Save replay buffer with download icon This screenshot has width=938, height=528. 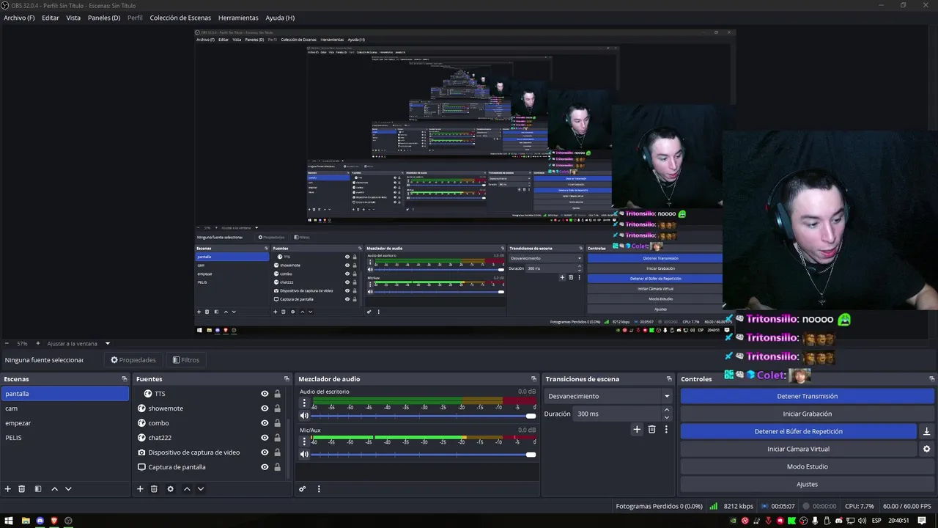pos(926,431)
